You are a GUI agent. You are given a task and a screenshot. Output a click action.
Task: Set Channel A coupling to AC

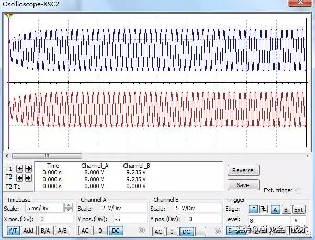(85, 231)
